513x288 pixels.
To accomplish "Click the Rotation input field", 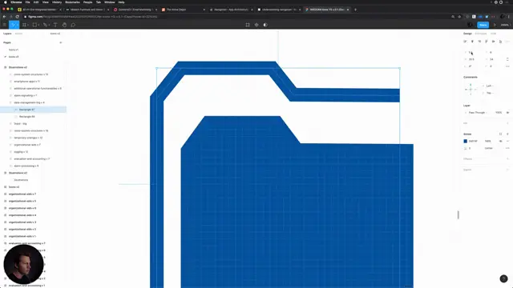I will pyautogui.click(x=474, y=66).
